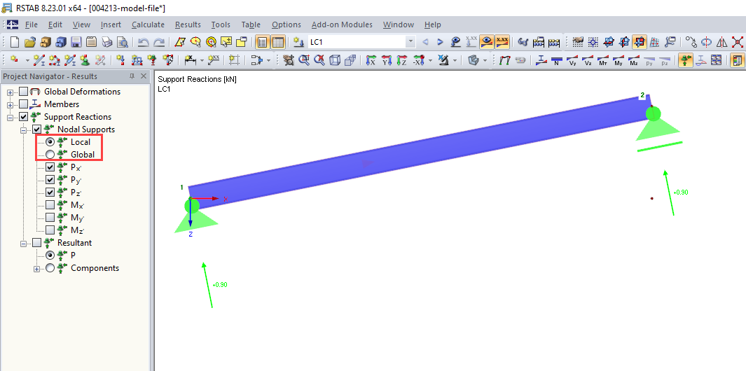Screen dimensions: 746x371
Task: Enable the Mz' moment checkbox
Action: (50, 230)
